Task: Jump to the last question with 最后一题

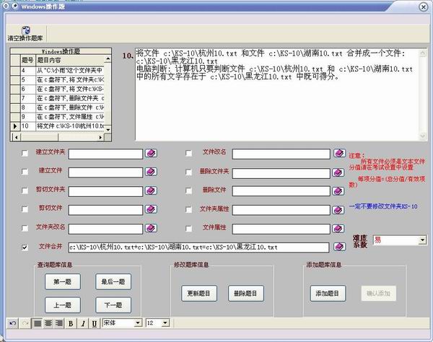Action: [113, 281]
